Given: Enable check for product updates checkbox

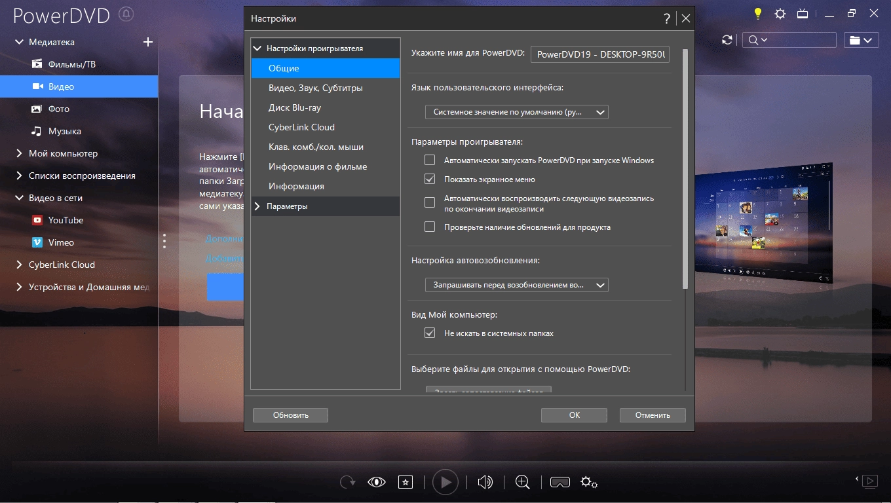Looking at the screenshot, I should 430,227.
